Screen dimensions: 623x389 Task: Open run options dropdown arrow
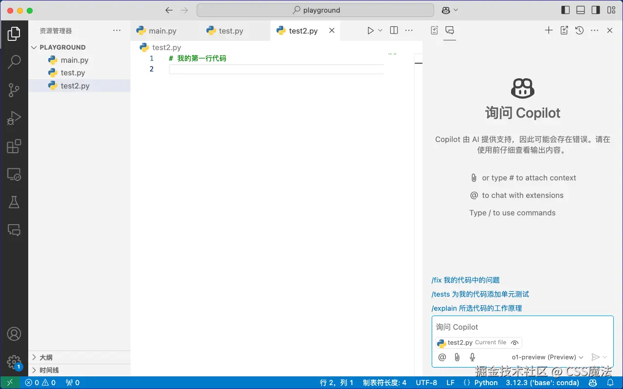pyautogui.click(x=381, y=30)
